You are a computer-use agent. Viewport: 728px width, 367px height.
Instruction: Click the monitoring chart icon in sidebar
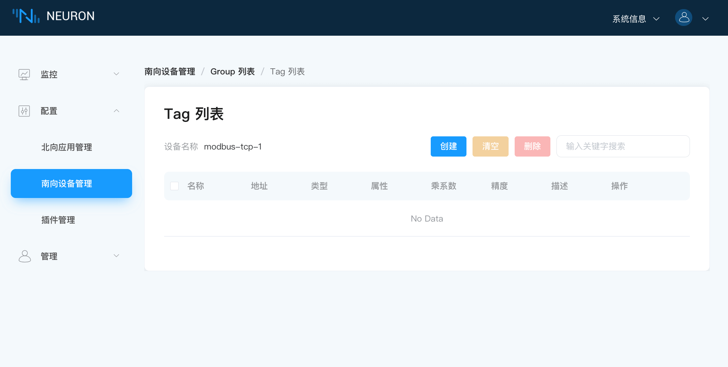(24, 74)
